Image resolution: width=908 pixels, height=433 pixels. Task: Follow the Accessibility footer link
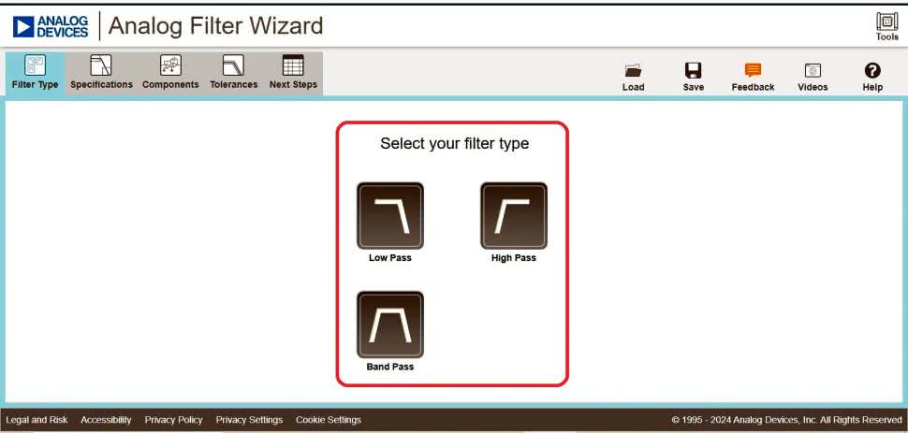(106, 420)
